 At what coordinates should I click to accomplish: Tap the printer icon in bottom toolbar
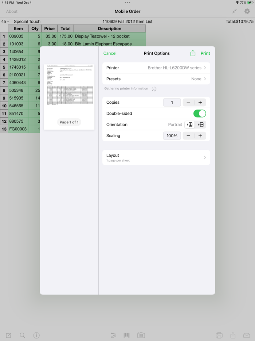pyautogui.click(x=219, y=335)
